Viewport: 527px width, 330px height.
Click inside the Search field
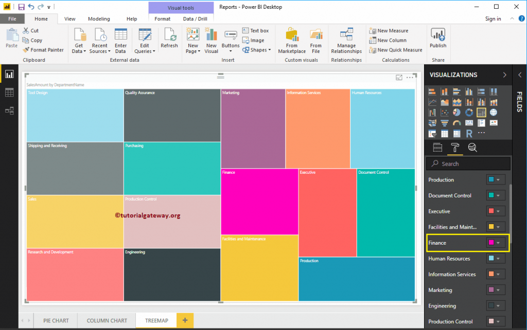pyautogui.click(x=468, y=163)
